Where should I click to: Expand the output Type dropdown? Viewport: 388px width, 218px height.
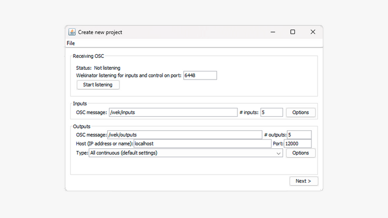(185, 153)
